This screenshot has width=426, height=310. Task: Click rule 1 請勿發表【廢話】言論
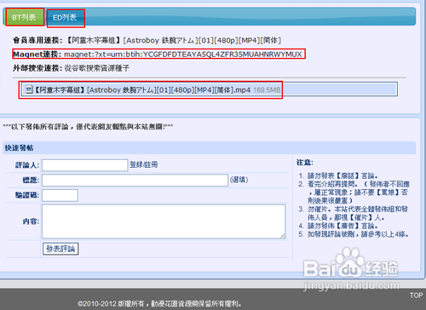[x=343, y=175]
